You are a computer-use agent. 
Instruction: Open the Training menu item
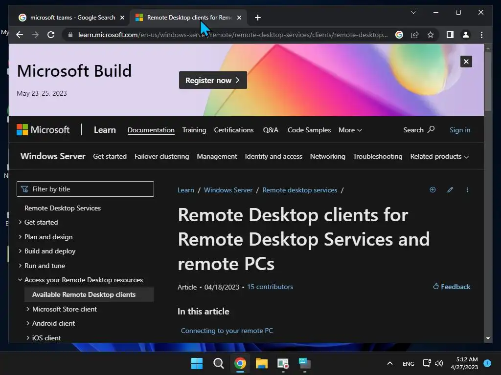[x=194, y=130]
